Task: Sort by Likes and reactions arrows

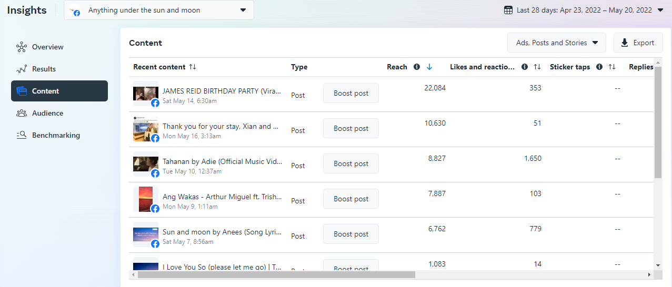Action: point(537,67)
